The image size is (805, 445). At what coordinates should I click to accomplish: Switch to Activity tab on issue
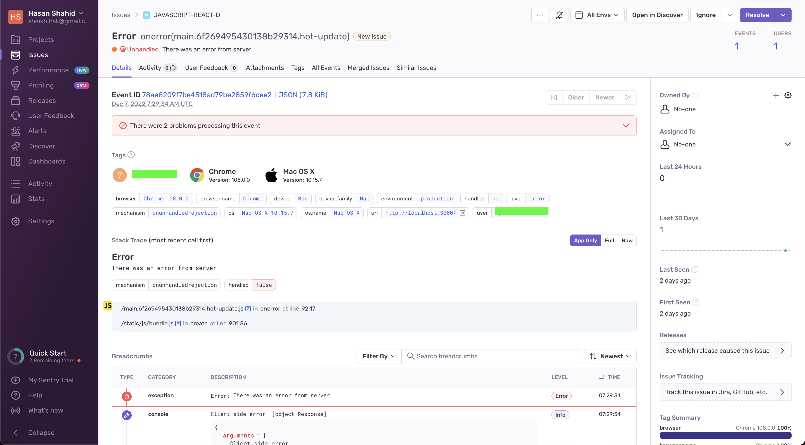tap(149, 67)
